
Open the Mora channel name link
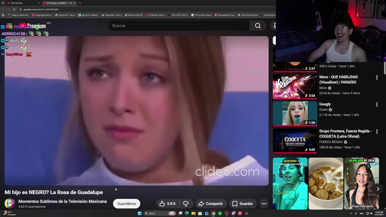(x=323, y=88)
